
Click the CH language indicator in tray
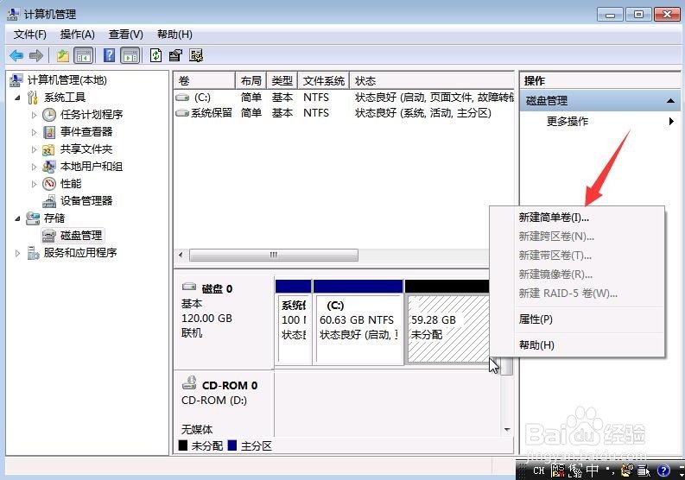click(539, 471)
